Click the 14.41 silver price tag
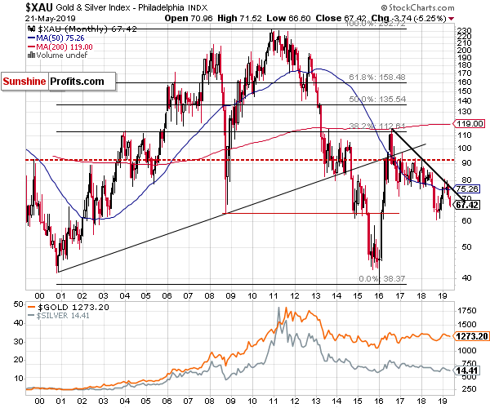The image size is (490, 408). [x=467, y=370]
